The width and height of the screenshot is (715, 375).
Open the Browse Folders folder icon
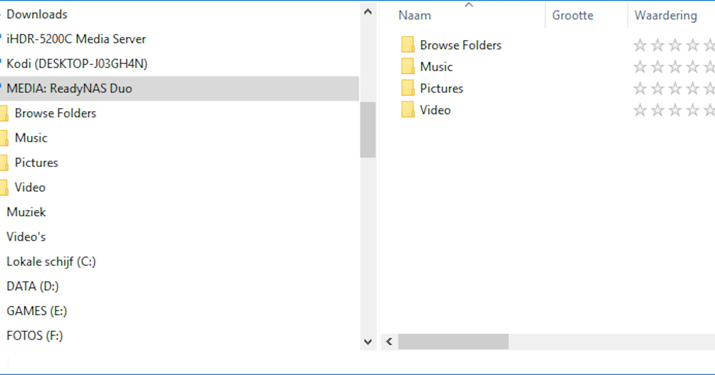[408, 45]
